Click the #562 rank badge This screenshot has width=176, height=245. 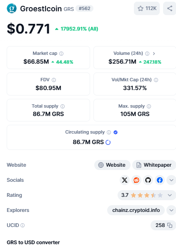[85, 8]
